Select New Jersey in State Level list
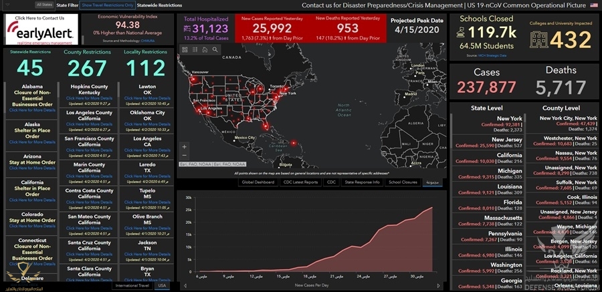 488,142
